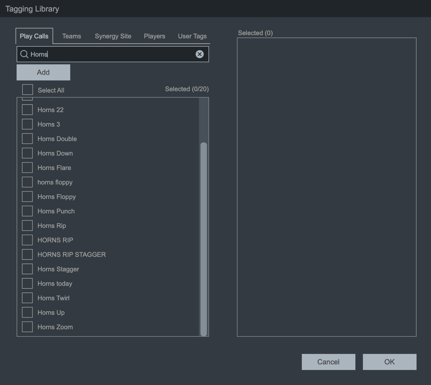431x385 pixels.
Task: Enable the HORNS RIP STAGGER checkbox
Action: [27, 254]
